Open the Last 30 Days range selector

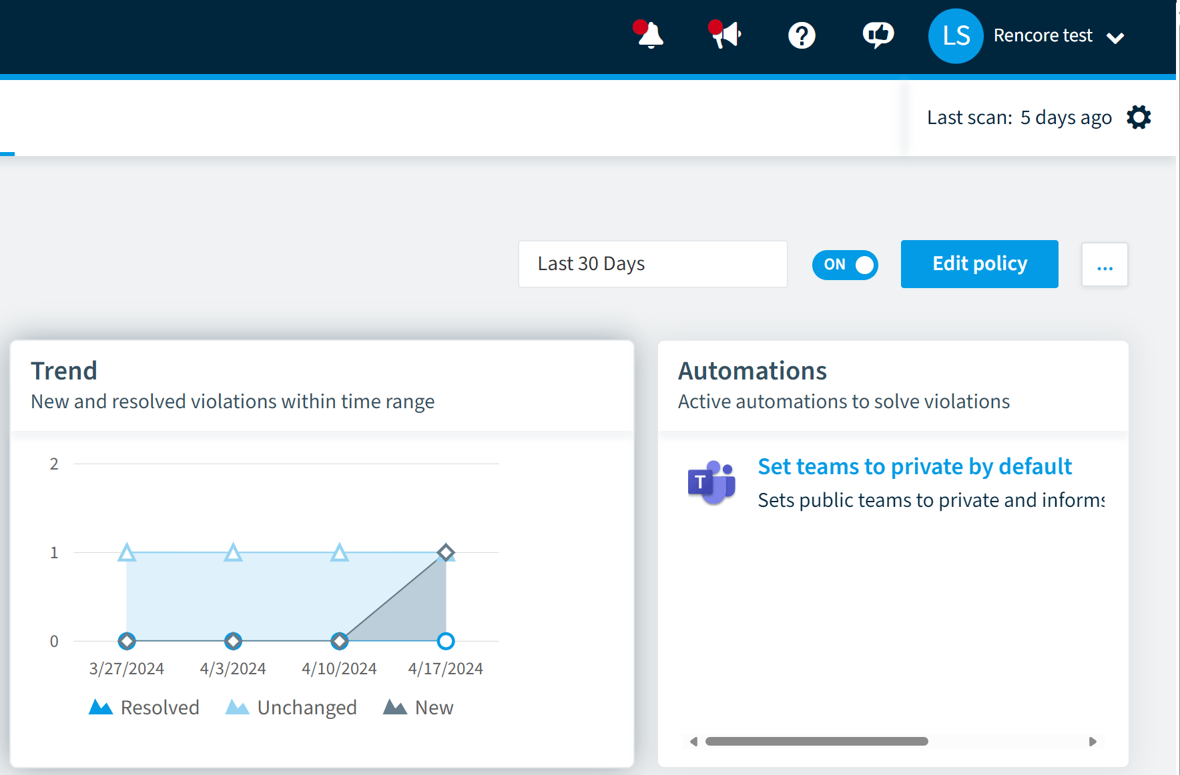[653, 264]
